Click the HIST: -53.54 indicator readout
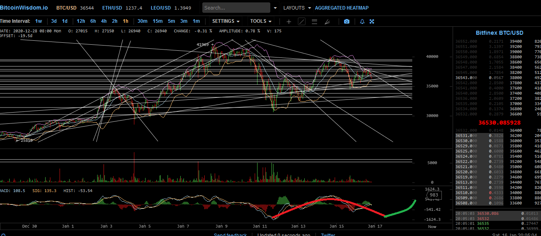541x236 pixels. click(78, 191)
